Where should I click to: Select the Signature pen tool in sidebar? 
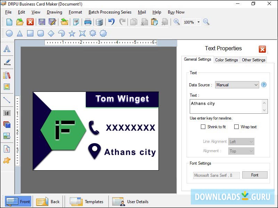[7, 62]
